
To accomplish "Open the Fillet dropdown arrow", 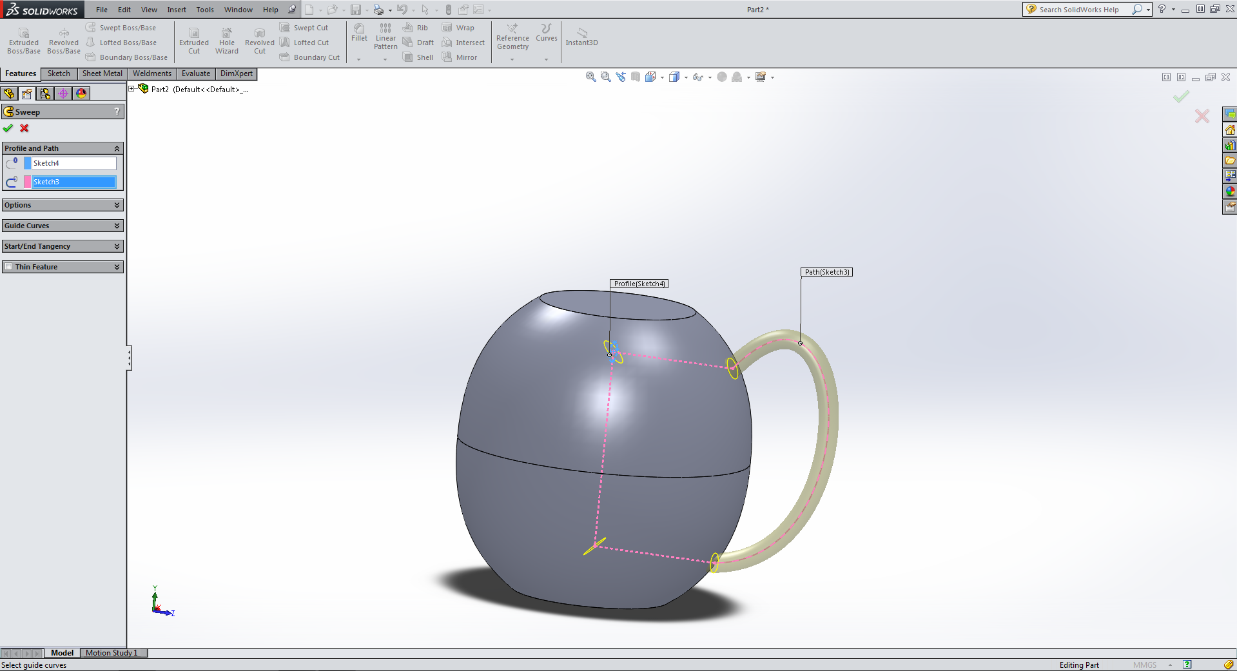I will tap(359, 59).
